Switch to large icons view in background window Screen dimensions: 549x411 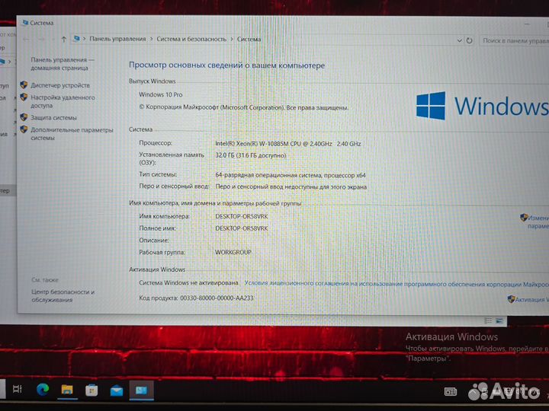click(499, 320)
